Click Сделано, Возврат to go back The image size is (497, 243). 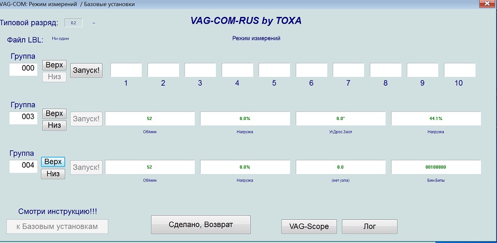click(201, 225)
